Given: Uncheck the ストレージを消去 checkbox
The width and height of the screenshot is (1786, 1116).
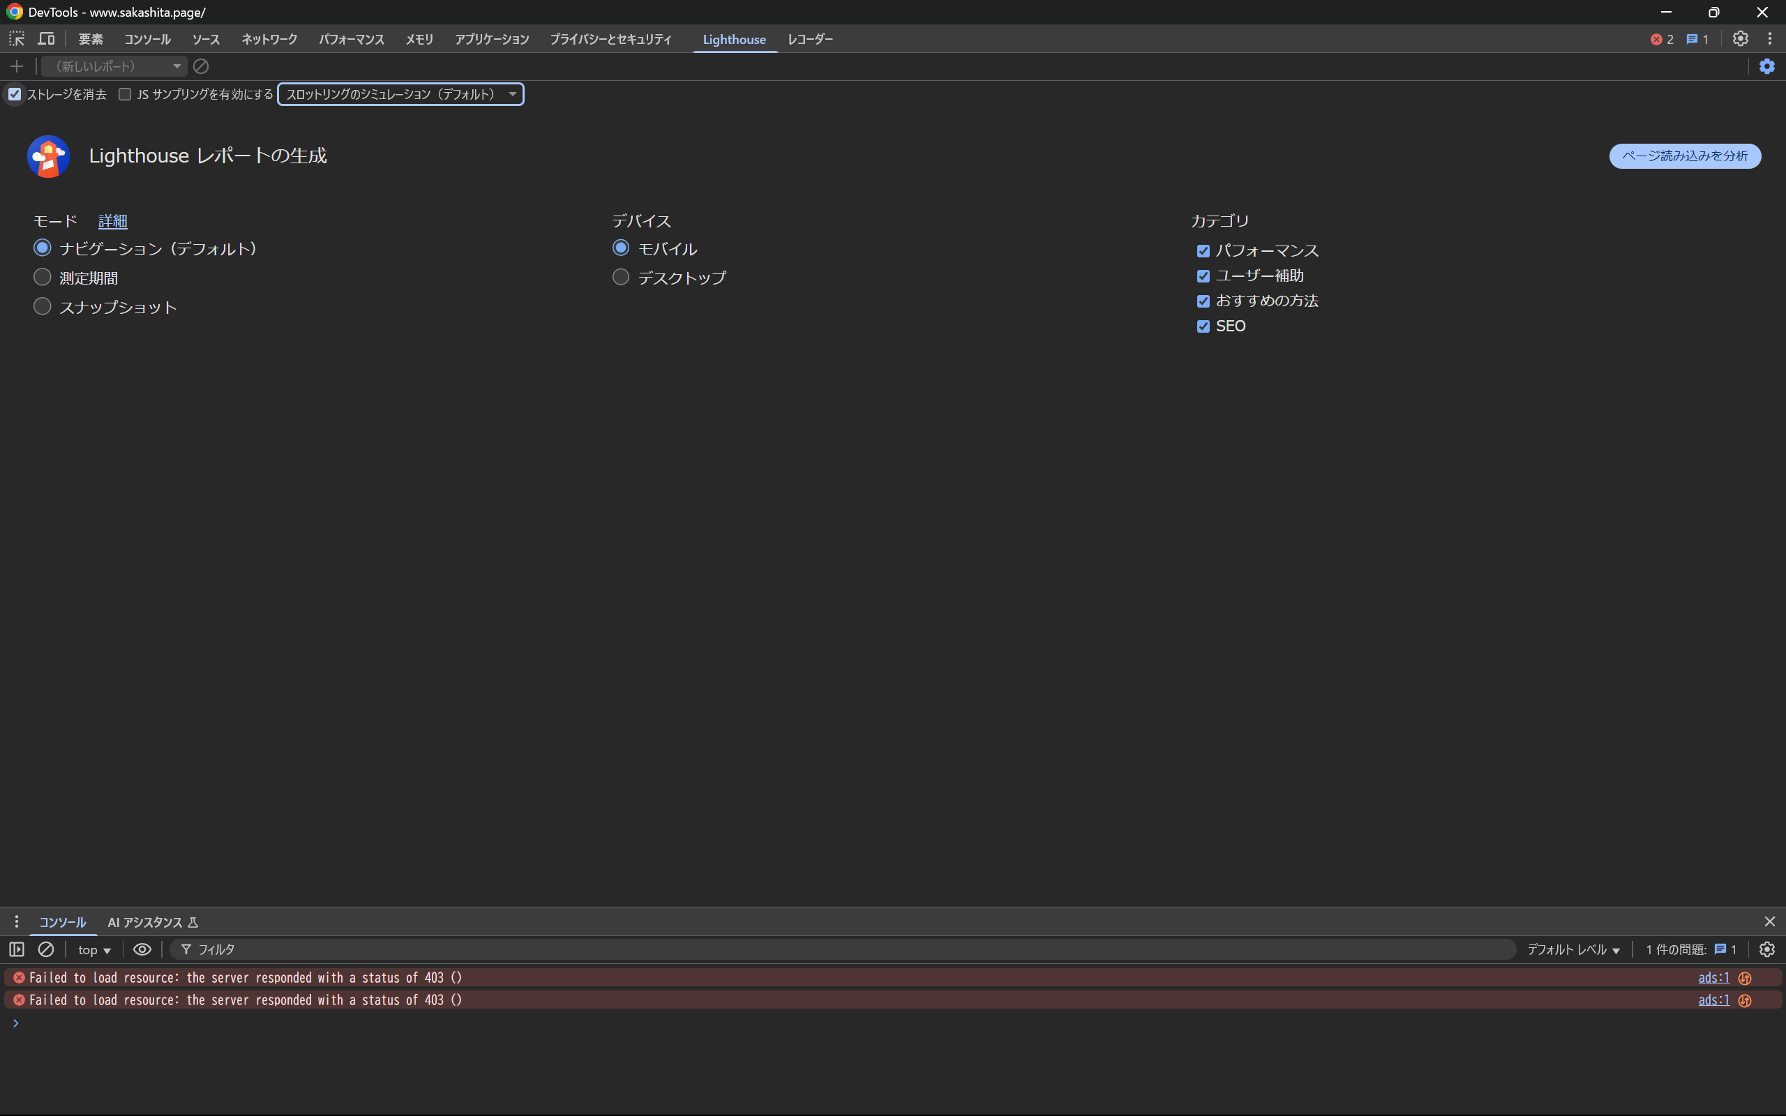Looking at the screenshot, I should [15, 94].
